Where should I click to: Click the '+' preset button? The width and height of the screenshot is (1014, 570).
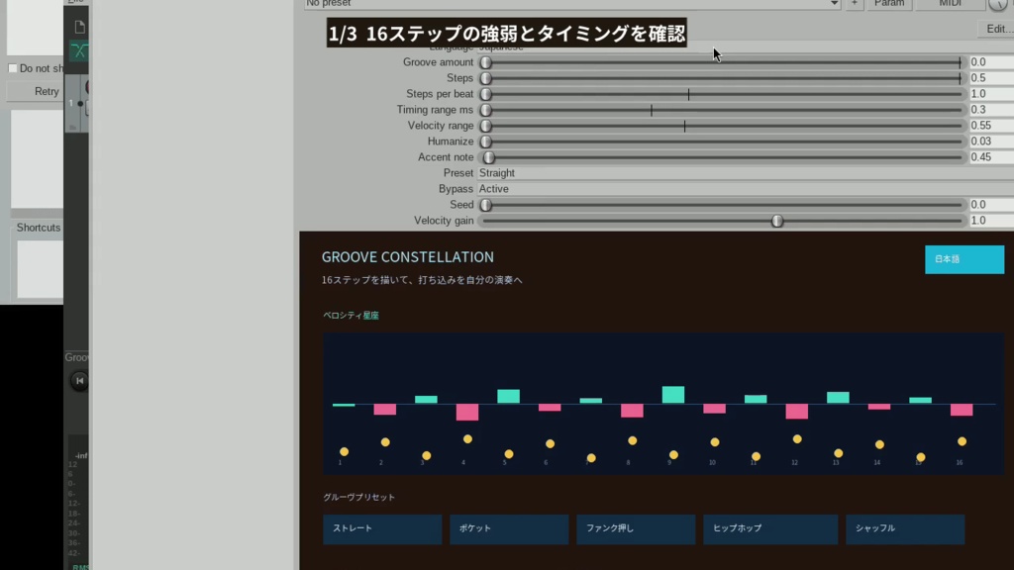pyautogui.click(x=855, y=4)
